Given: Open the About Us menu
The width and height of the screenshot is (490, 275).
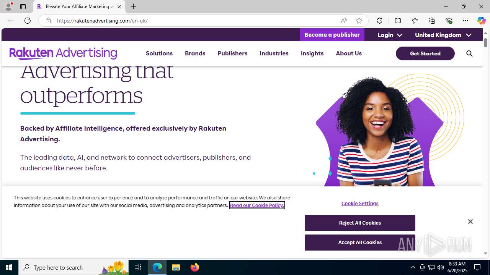Looking at the screenshot, I should click(349, 53).
